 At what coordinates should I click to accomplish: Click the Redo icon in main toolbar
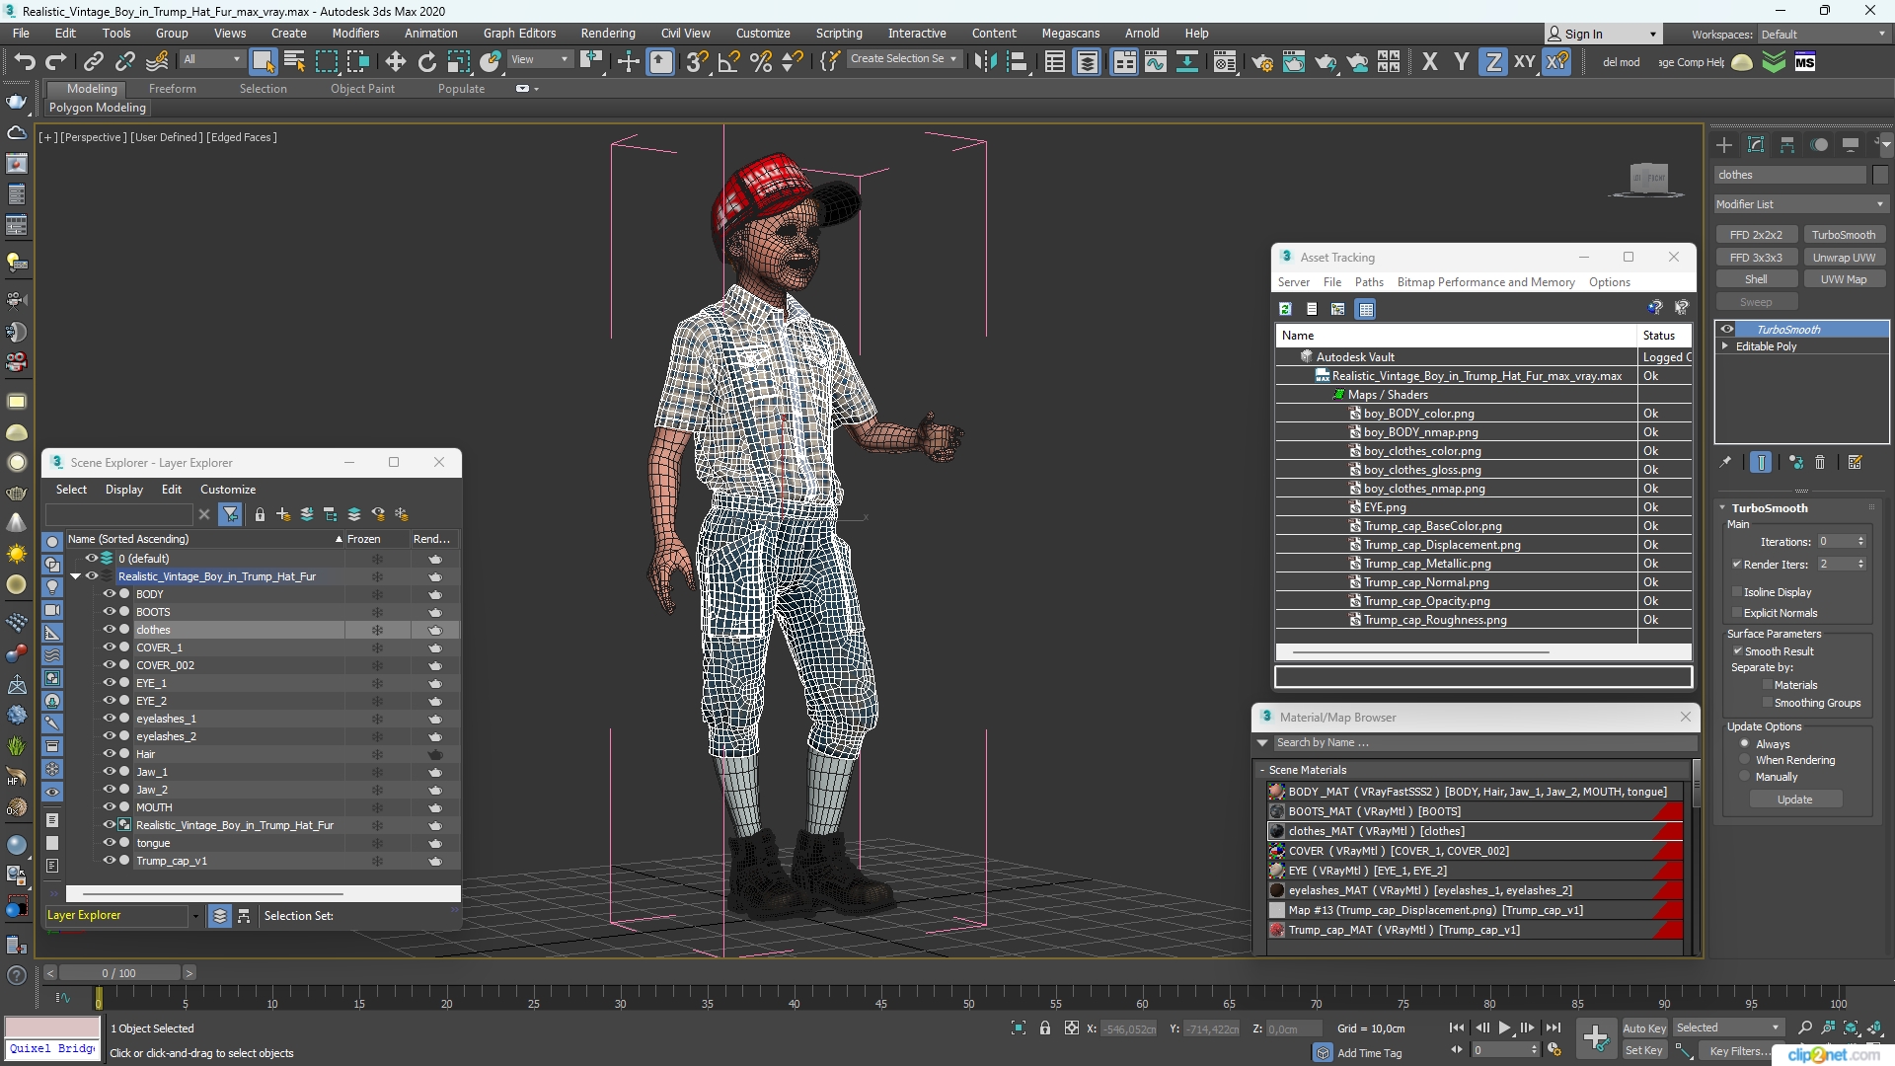56,62
